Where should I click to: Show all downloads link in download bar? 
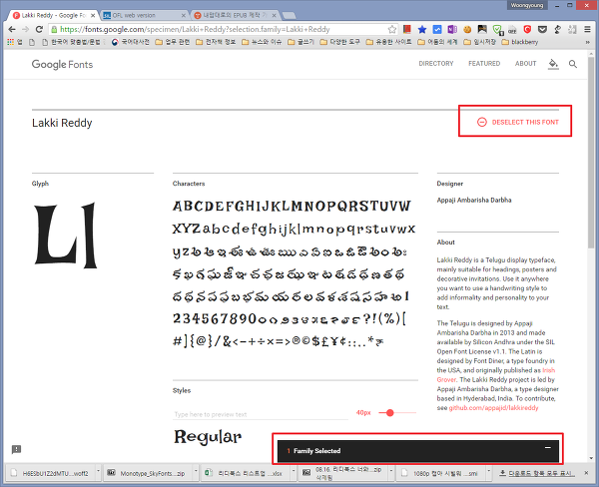(537, 473)
